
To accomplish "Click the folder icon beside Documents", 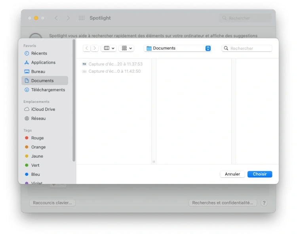I will pyautogui.click(x=149, y=48).
